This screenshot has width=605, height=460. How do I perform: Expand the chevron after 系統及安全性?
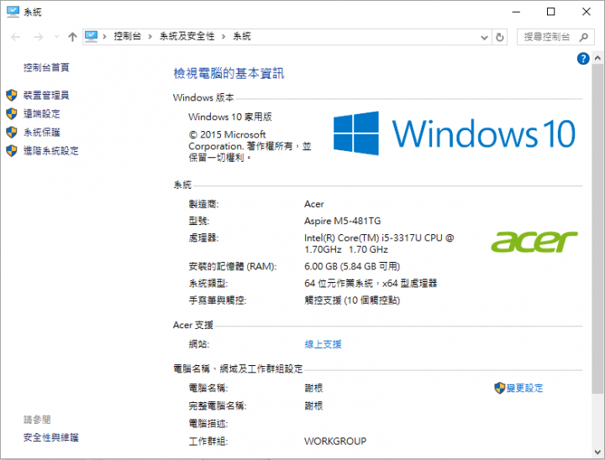[x=224, y=37]
